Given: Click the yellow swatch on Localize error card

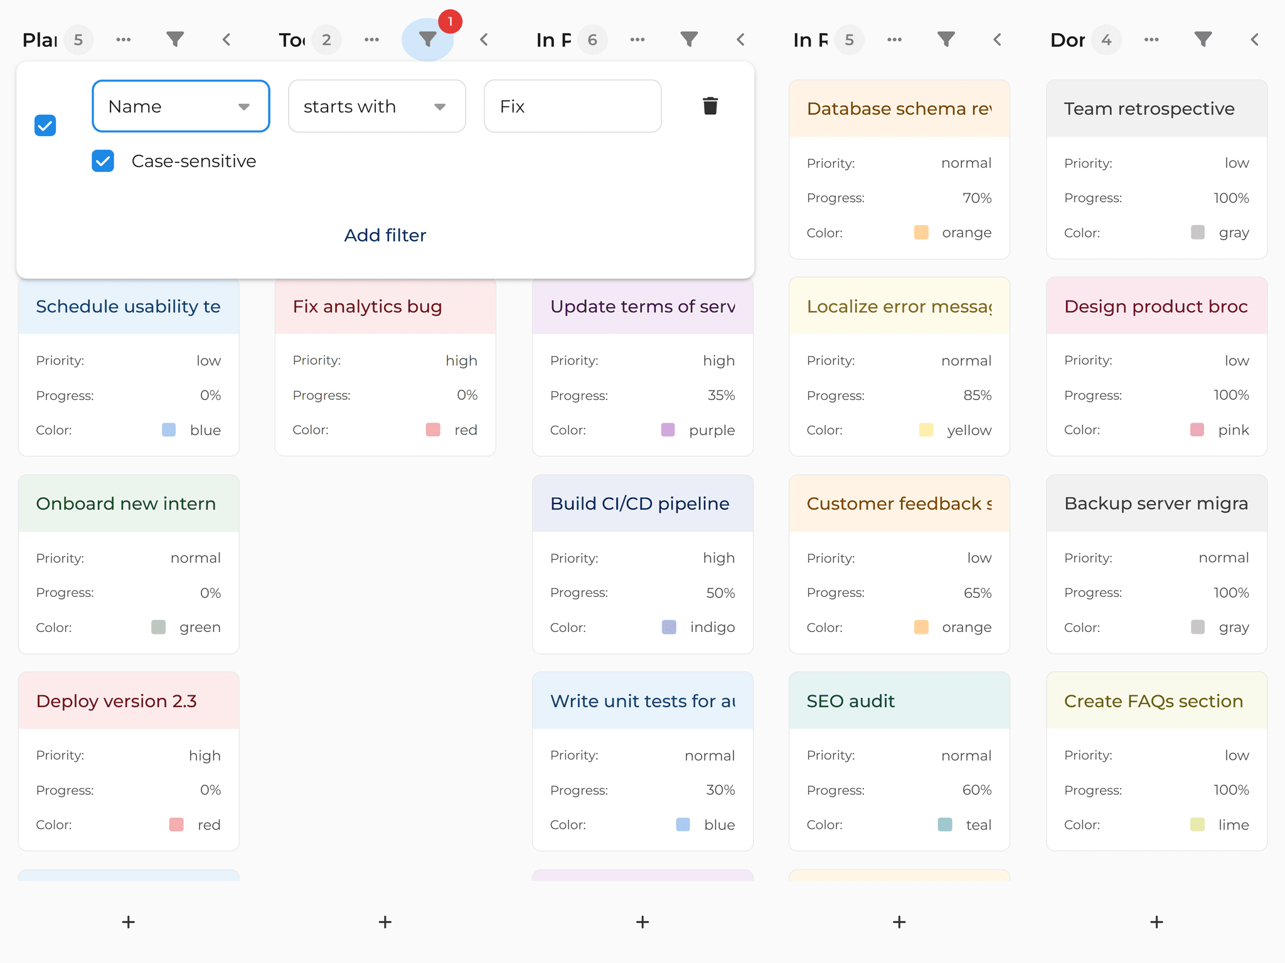Looking at the screenshot, I should coord(926,429).
